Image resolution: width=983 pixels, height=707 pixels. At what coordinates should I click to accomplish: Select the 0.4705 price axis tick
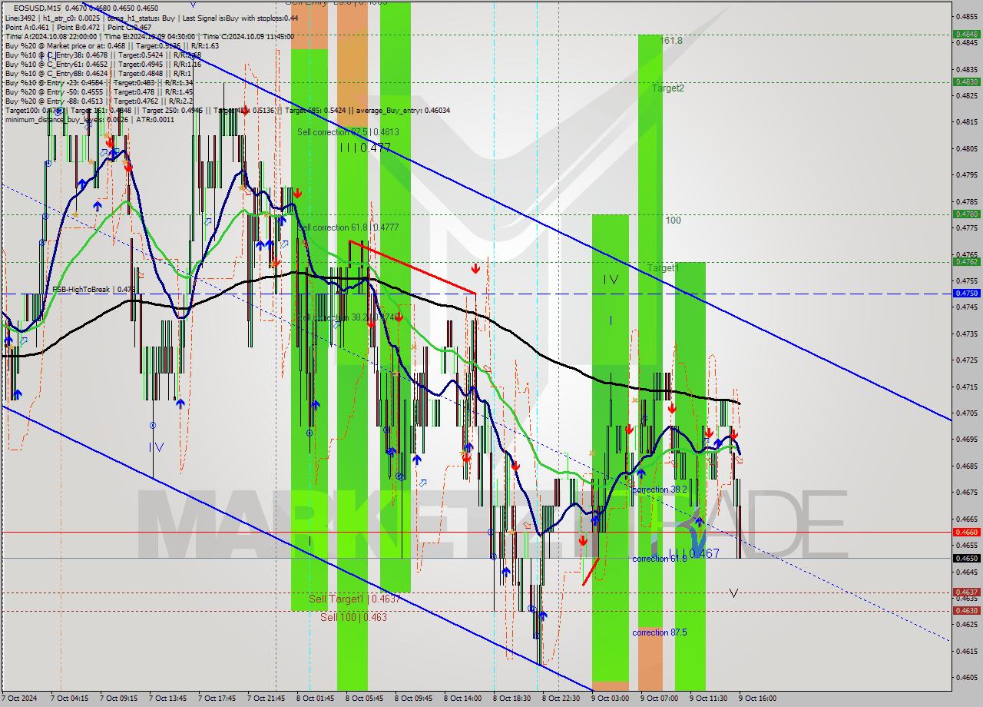click(x=965, y=413)
